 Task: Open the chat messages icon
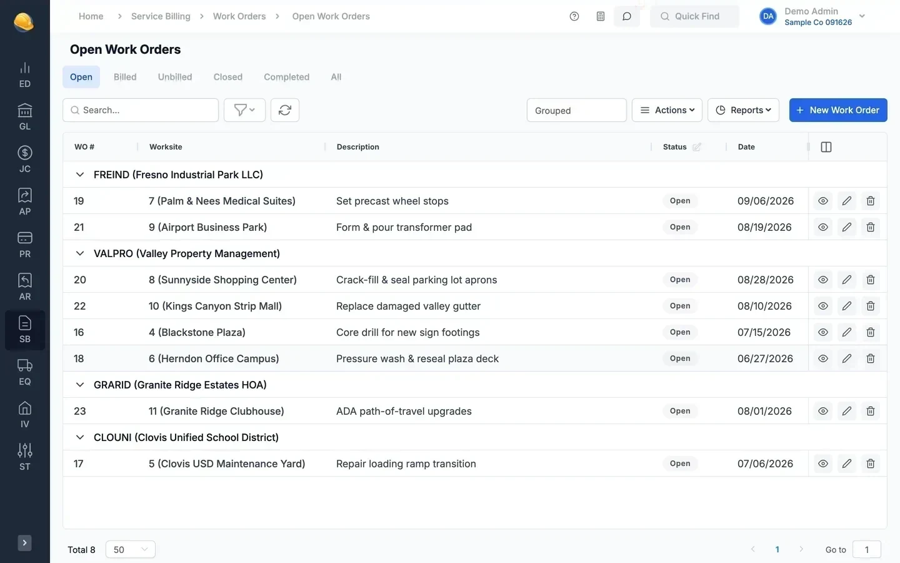[627, 16]
